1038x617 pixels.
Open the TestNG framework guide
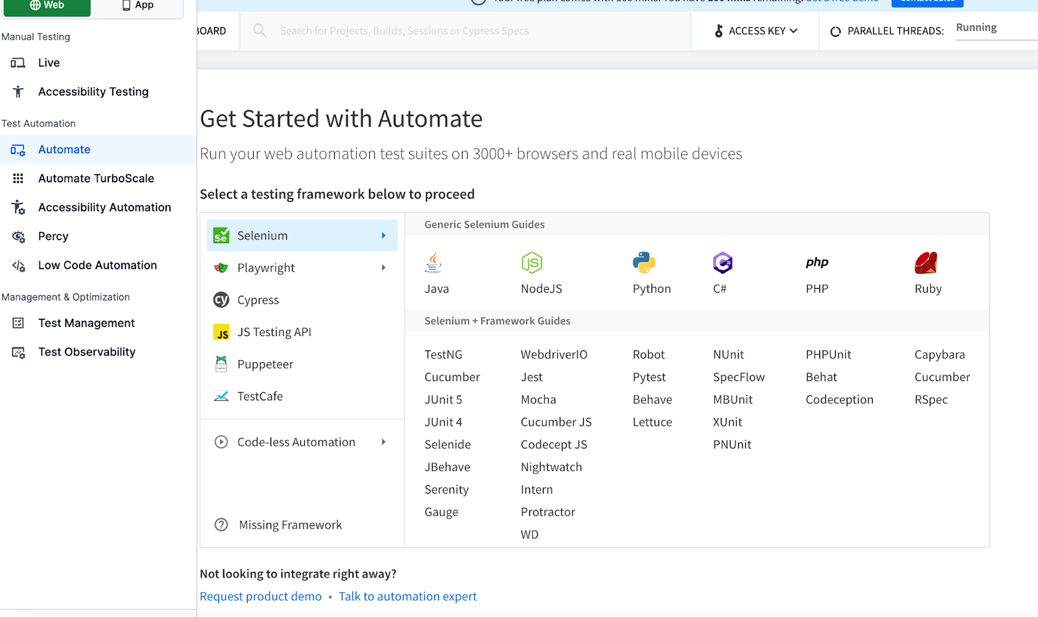(x=443, y=355)
